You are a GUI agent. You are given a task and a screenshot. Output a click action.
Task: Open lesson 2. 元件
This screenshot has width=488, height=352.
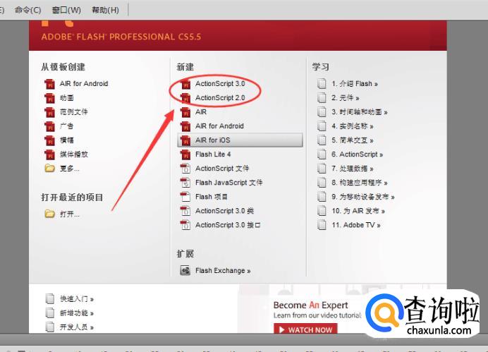tap(345, 98)
